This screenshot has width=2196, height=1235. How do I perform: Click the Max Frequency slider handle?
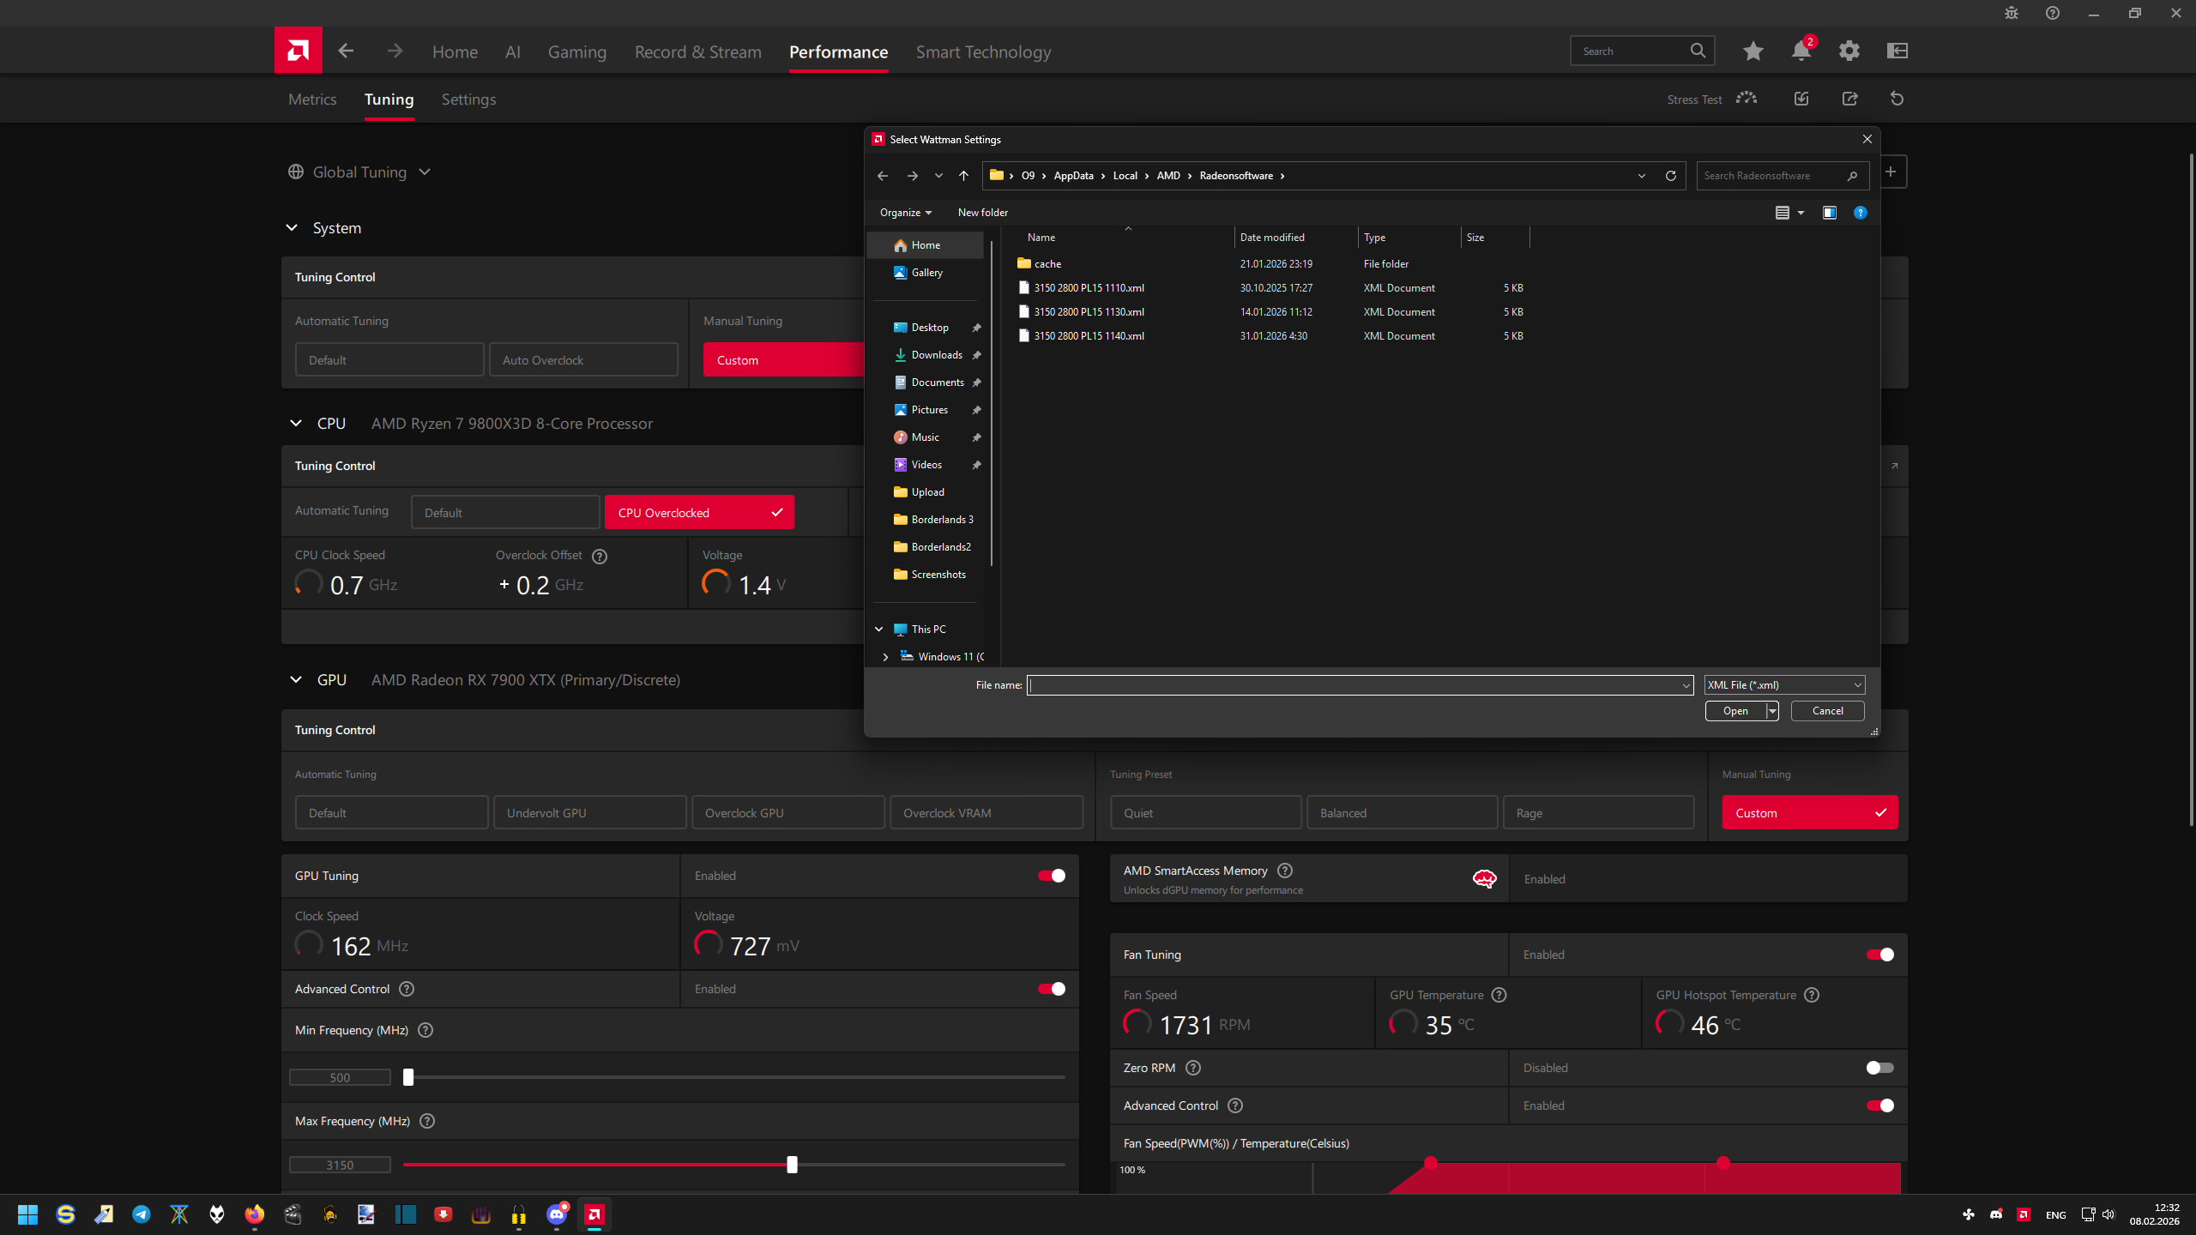click(792, 1165)
